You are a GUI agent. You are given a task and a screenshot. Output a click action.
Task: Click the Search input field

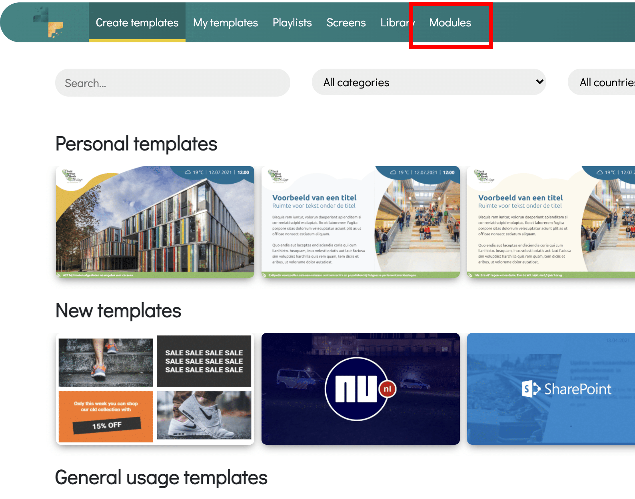[172, 83]
